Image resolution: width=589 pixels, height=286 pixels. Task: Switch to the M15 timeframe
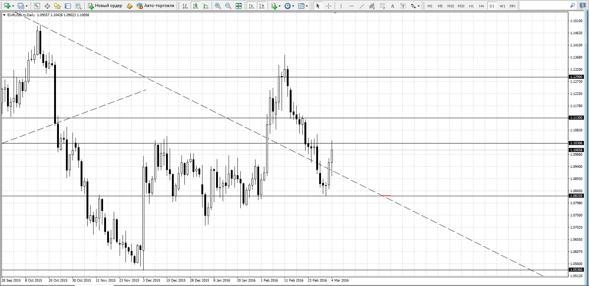tap(451, 6)
